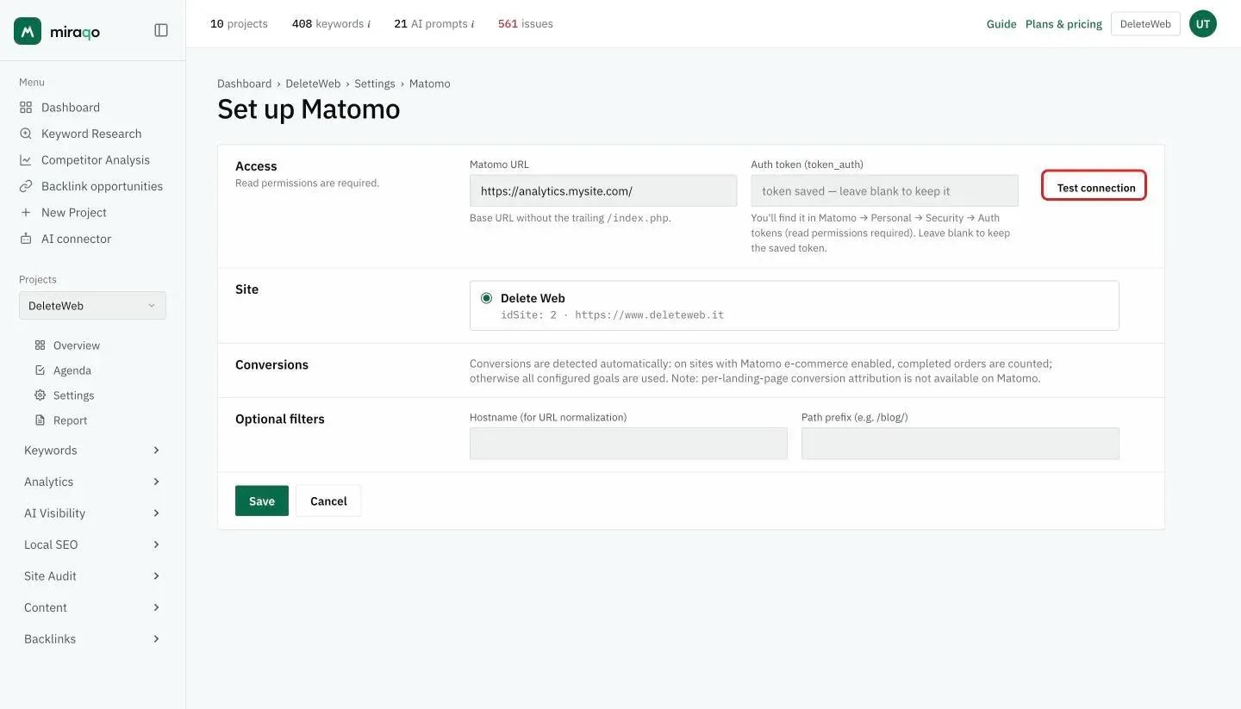This screenshot has width=1241, height=709.
Task: Expand the Local SEO sidebar section
Action: 92,544
